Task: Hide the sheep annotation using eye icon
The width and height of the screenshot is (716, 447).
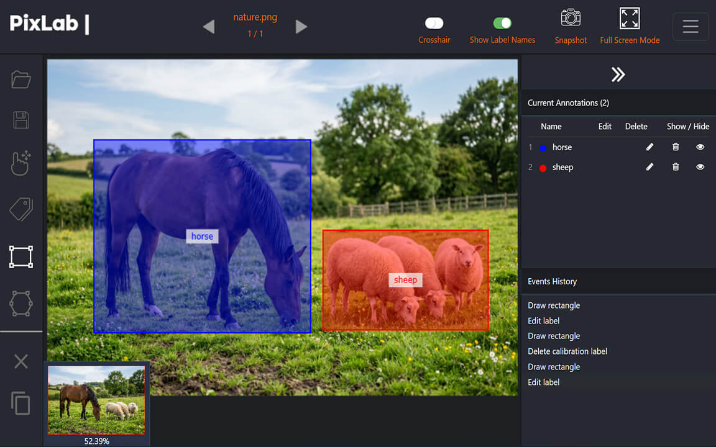Action: (700, 167)
